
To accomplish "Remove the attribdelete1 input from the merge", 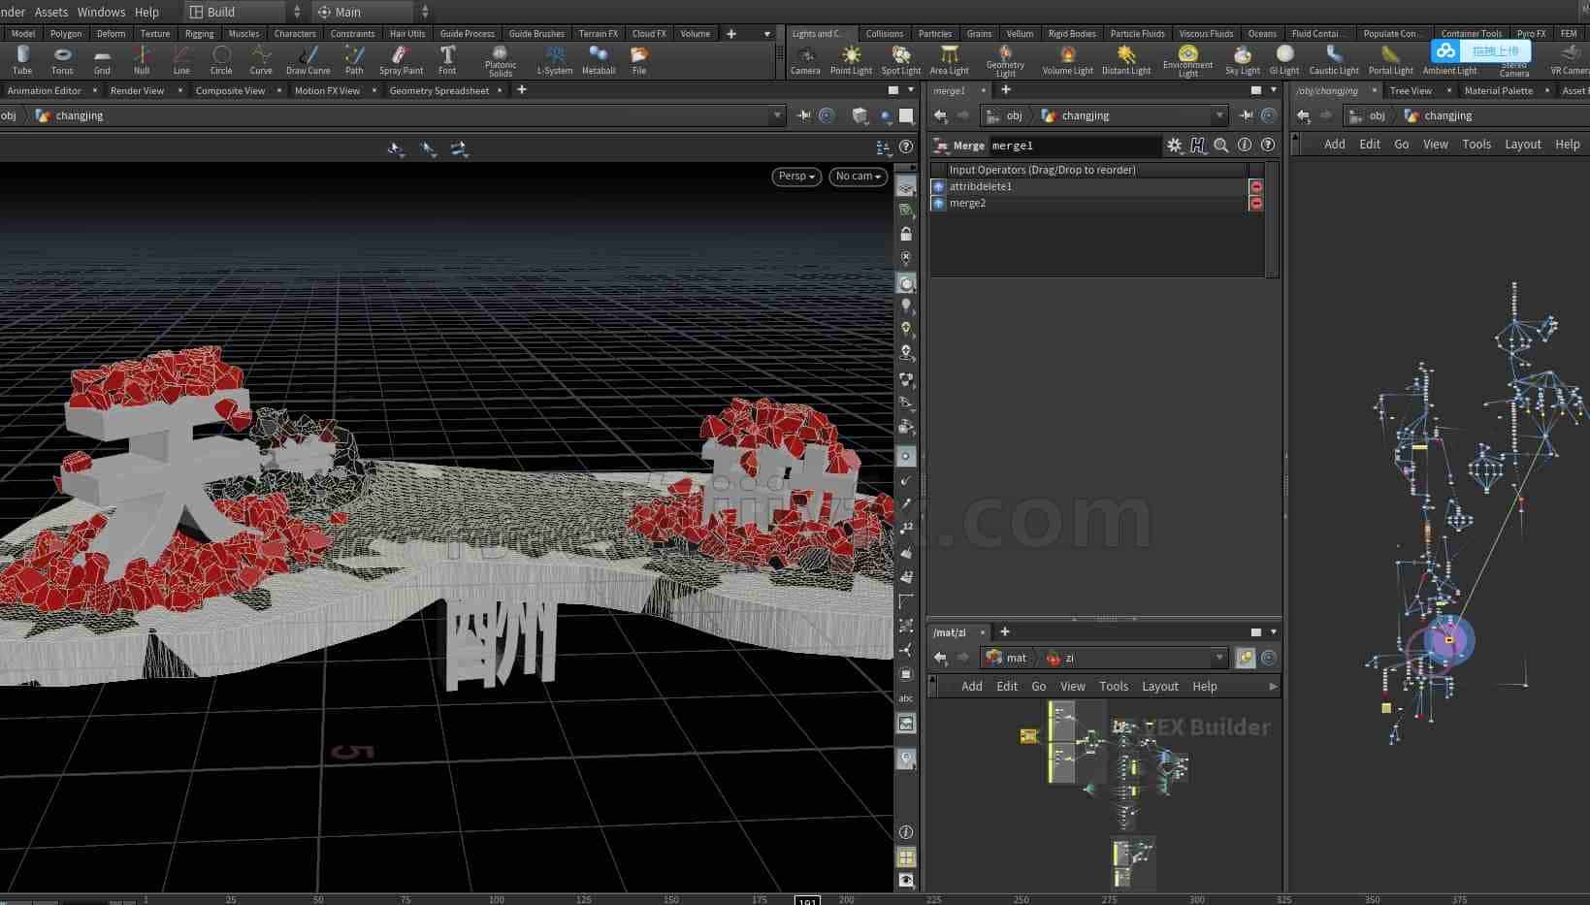I will 1256,186.
